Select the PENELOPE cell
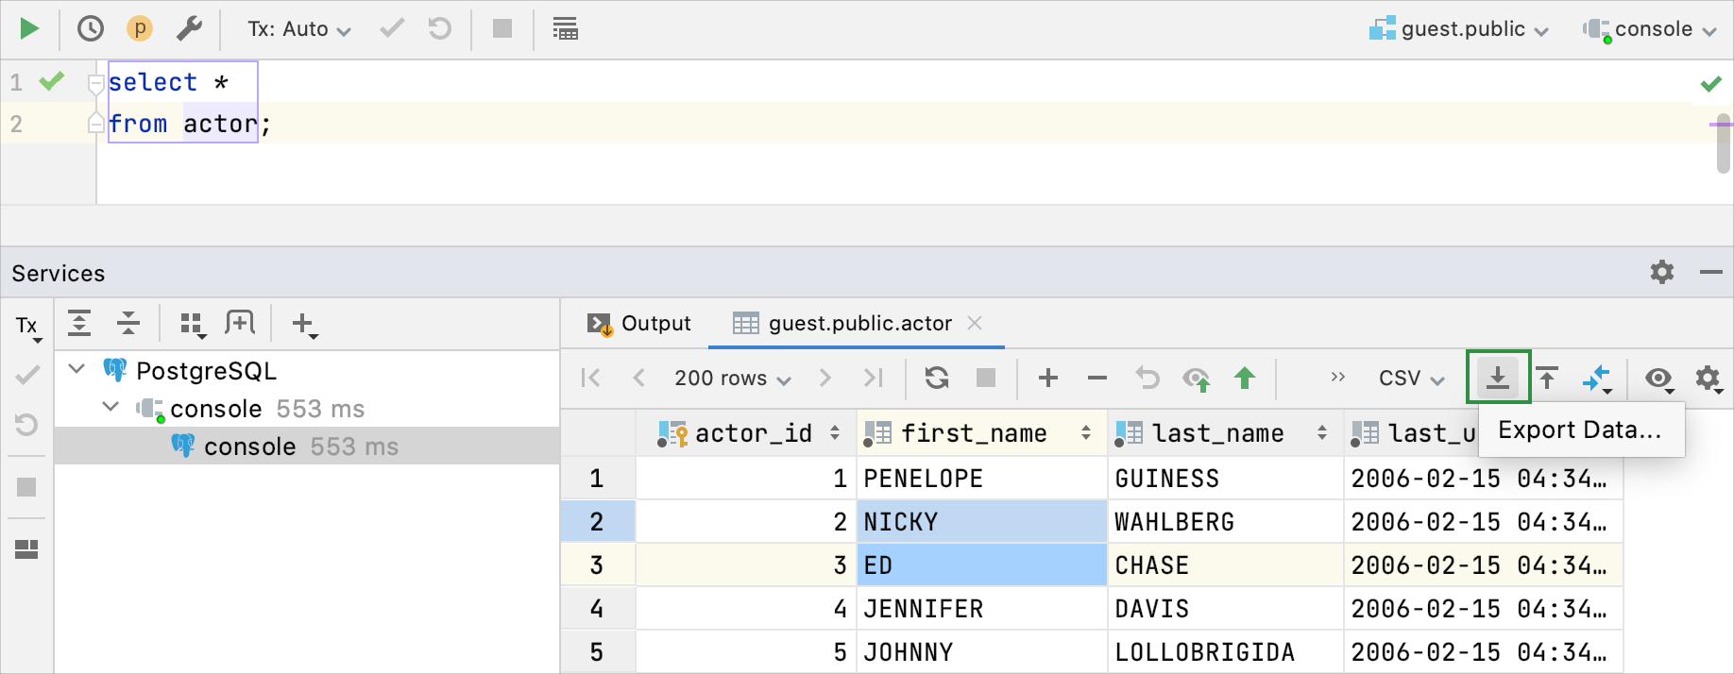 click(981, 479)
